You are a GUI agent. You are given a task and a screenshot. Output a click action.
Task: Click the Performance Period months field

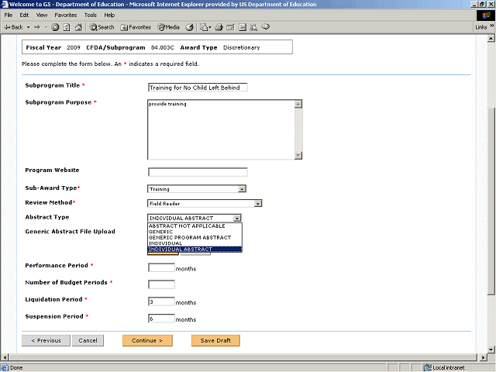161,267
